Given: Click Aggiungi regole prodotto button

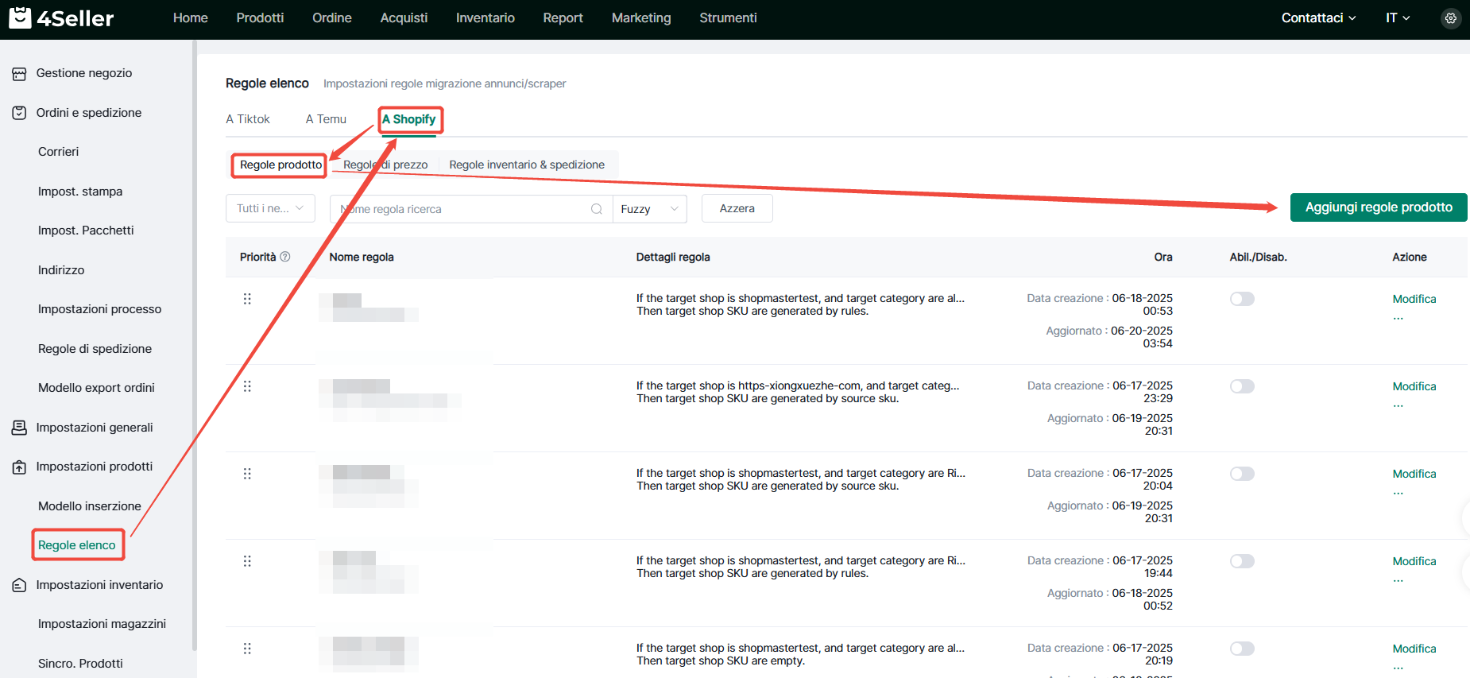Looking at the screenshot, I should click(1379, 207).
